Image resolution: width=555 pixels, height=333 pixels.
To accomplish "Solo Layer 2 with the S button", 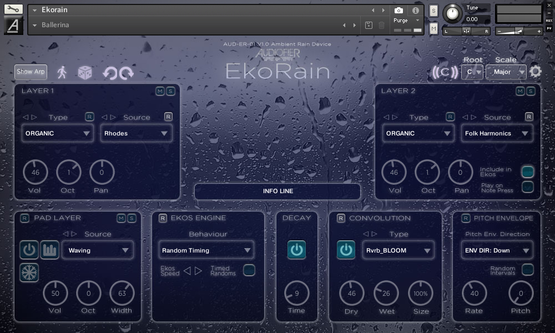I will pos(531,92).
